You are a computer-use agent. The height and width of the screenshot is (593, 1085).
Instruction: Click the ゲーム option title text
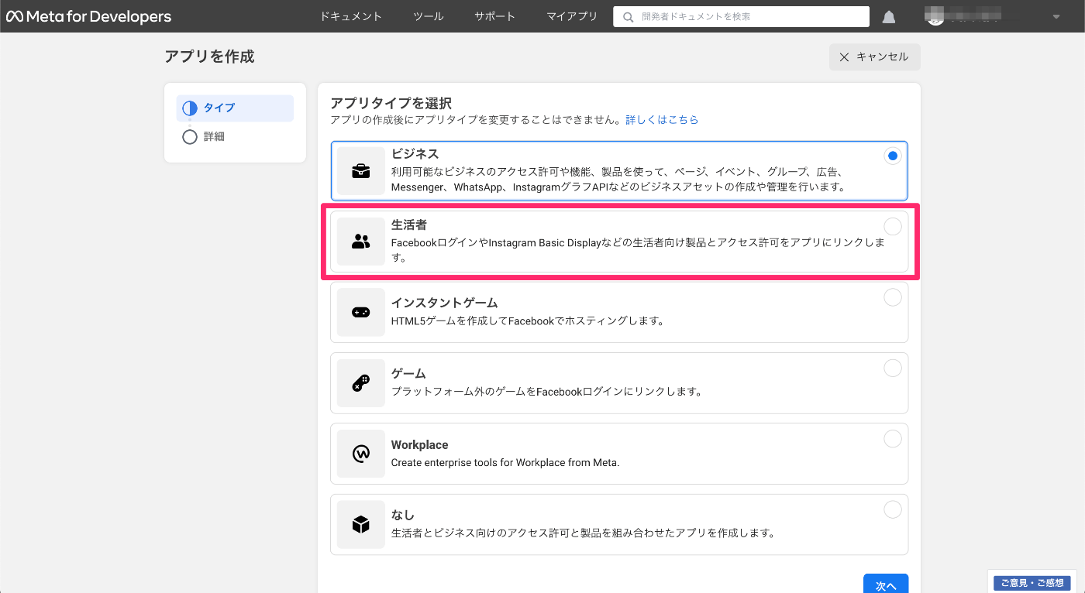click(408, 373)
